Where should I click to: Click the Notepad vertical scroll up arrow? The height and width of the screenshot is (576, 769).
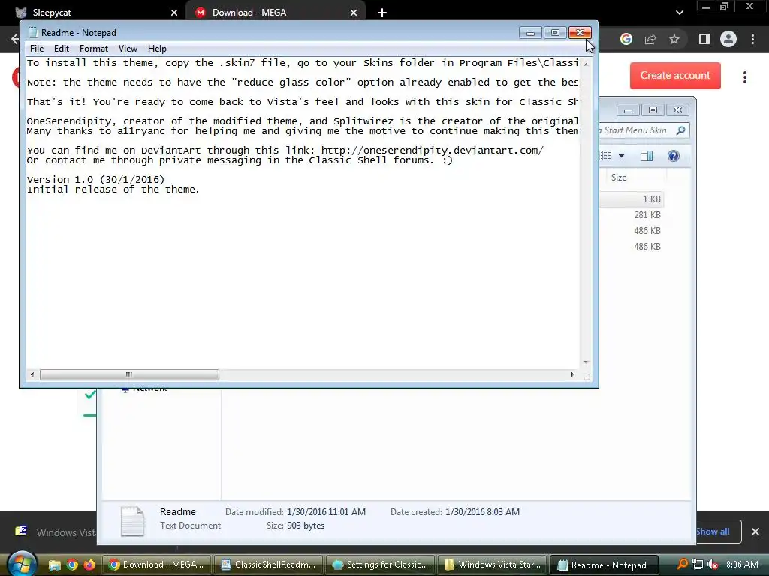[586, 64]
